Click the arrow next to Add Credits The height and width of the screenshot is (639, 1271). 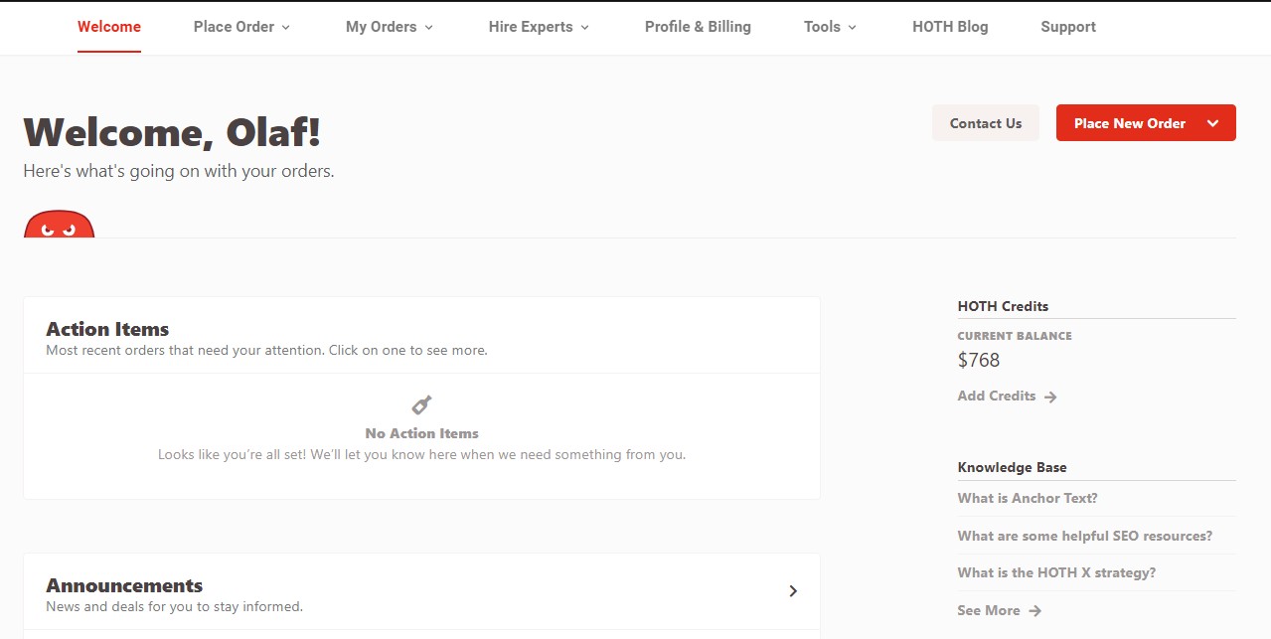(1050, 397)
